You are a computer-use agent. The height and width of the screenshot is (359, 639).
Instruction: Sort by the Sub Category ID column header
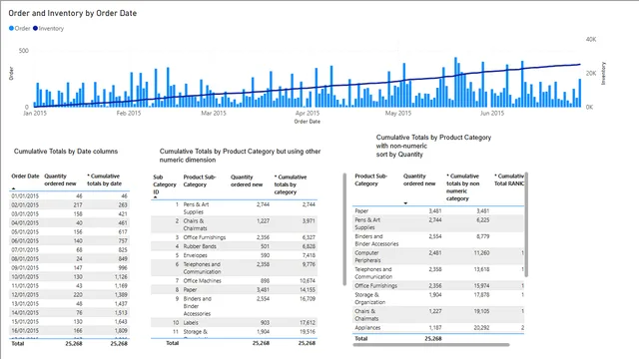point(164,184)
